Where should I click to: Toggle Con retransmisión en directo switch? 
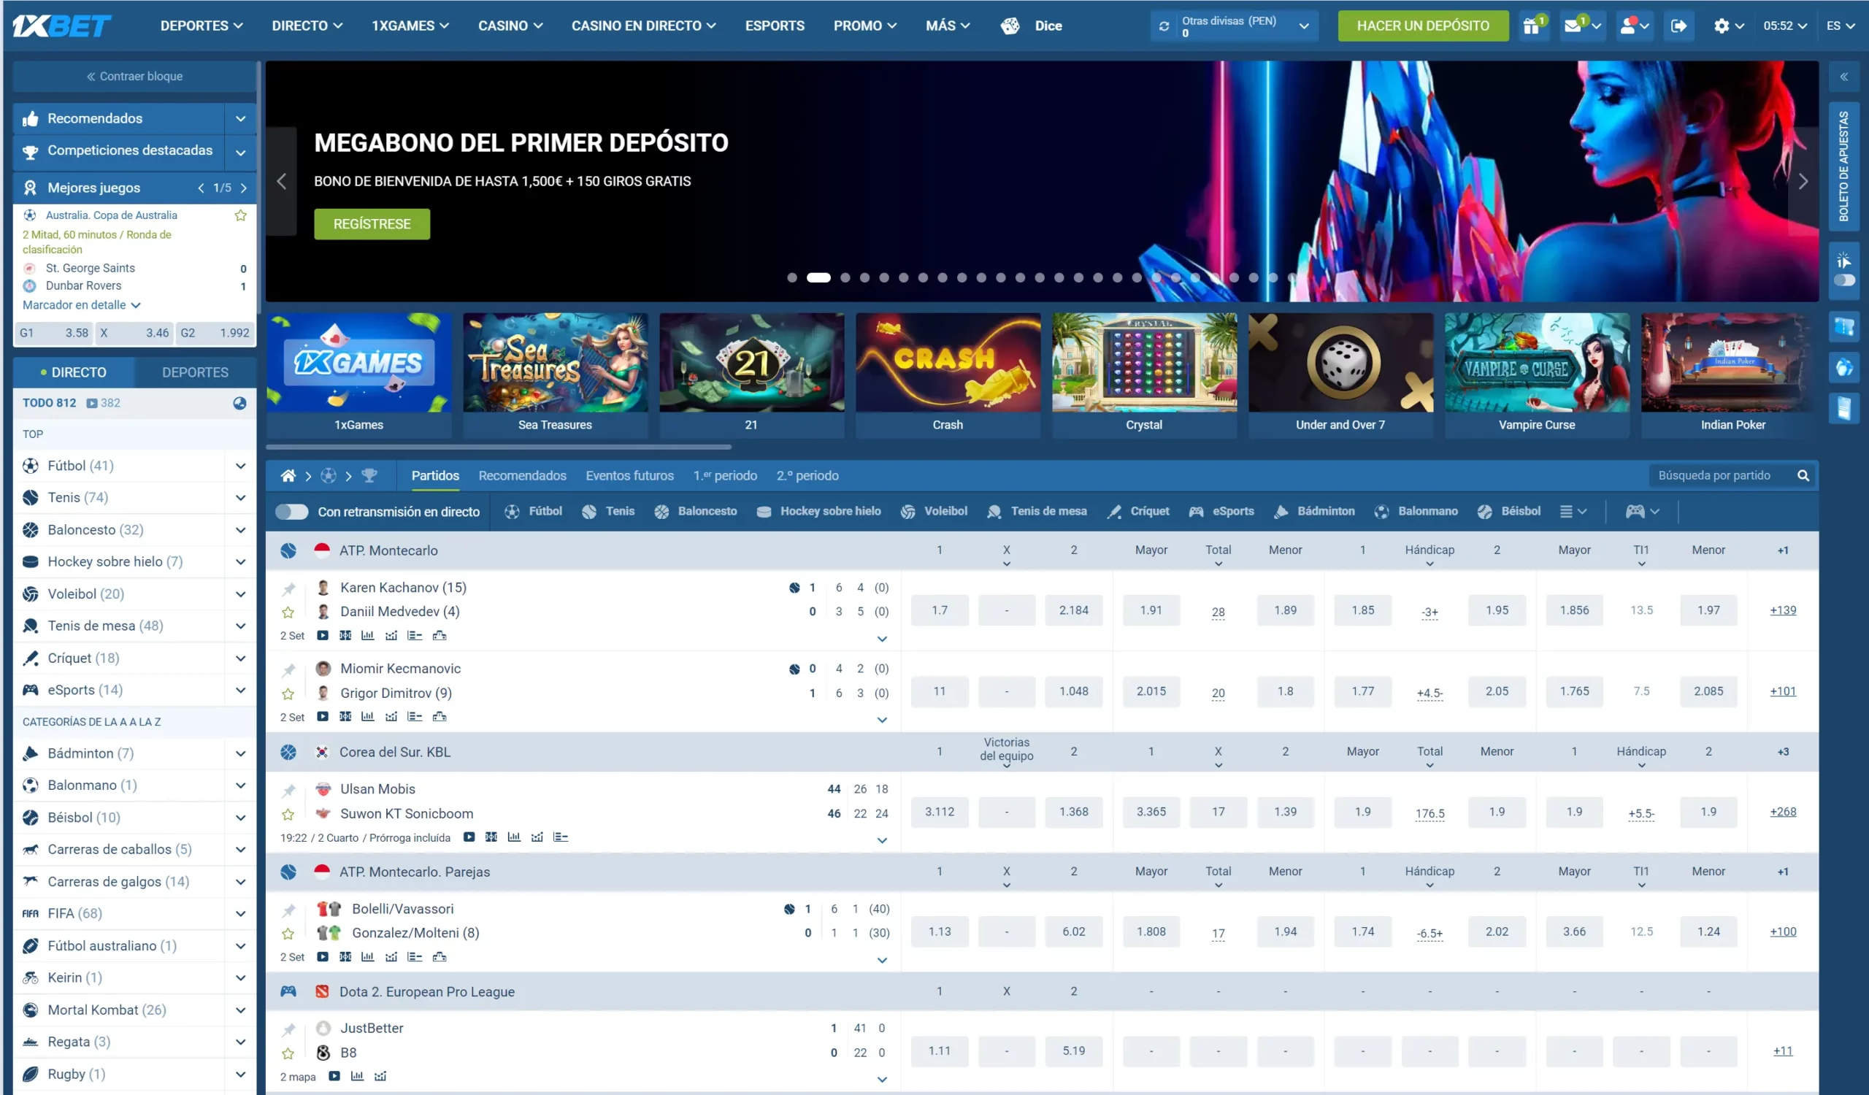(291, 512)
